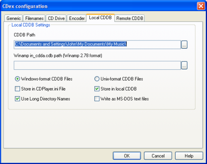
Task: Select the Encoder tab
Action: point(77,18)
